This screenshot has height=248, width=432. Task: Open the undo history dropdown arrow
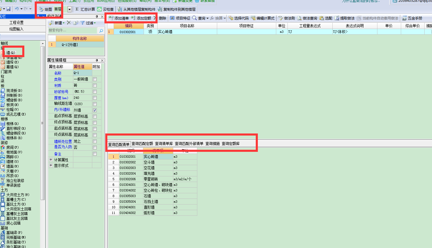pos(21,9)
